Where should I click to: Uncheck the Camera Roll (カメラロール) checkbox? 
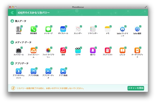pyautogui.click(x=22, y=48)
